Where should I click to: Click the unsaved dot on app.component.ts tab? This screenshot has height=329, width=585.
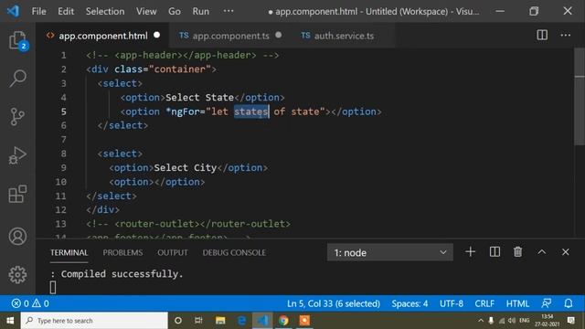278,35
